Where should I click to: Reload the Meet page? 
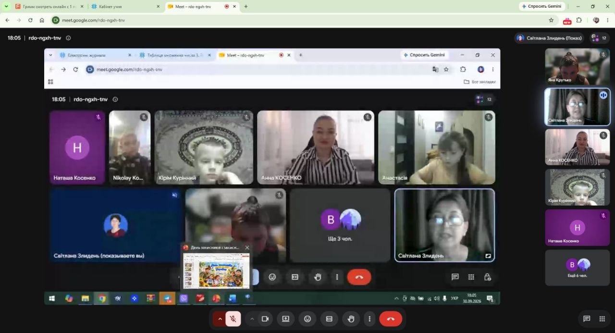(x=30, y=20)
